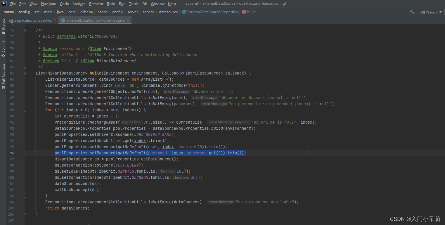Click the class icon before ExternalDataSourceProperties breadcrumb

184,12
